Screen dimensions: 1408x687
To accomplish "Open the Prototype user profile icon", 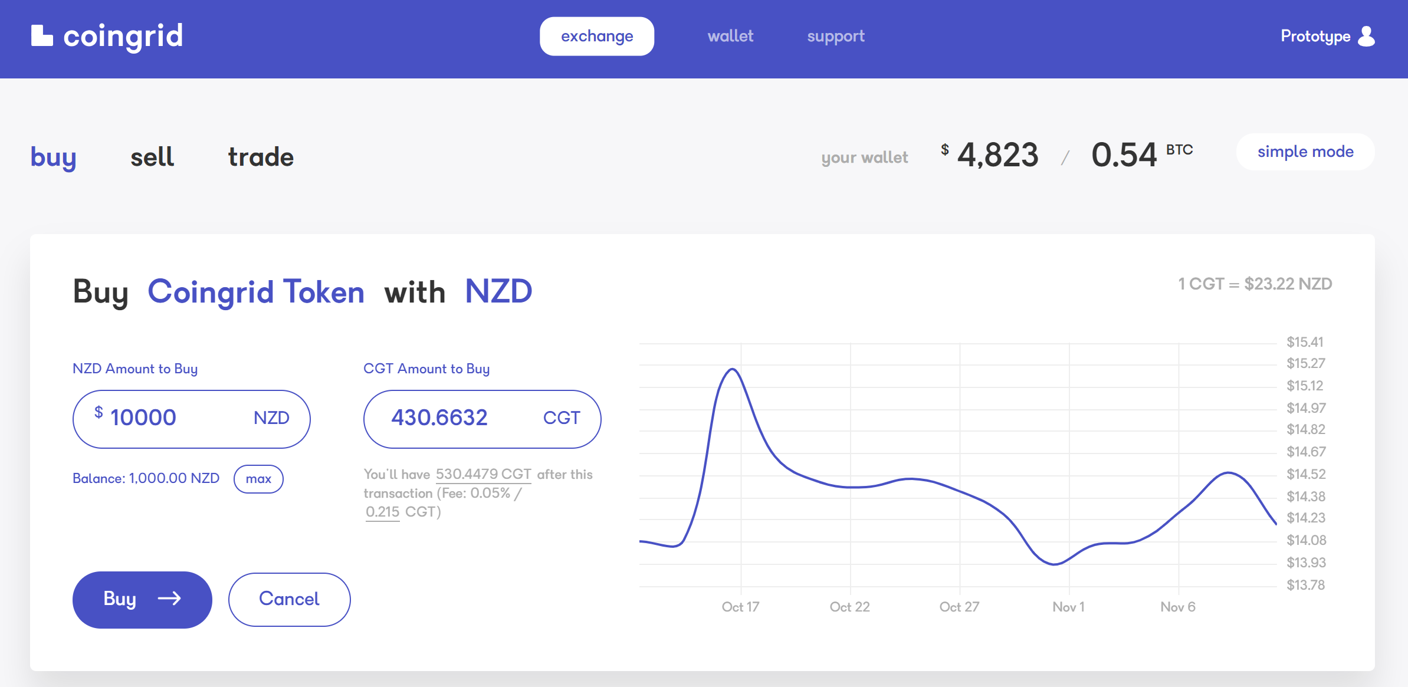I will pyautogui.click(x=1366, y=36).
